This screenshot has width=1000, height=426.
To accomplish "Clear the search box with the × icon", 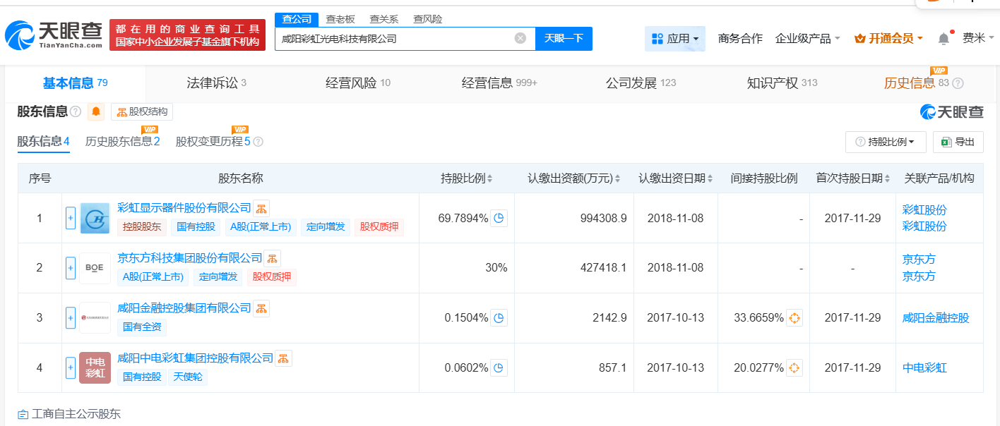I will coord(521,39).
